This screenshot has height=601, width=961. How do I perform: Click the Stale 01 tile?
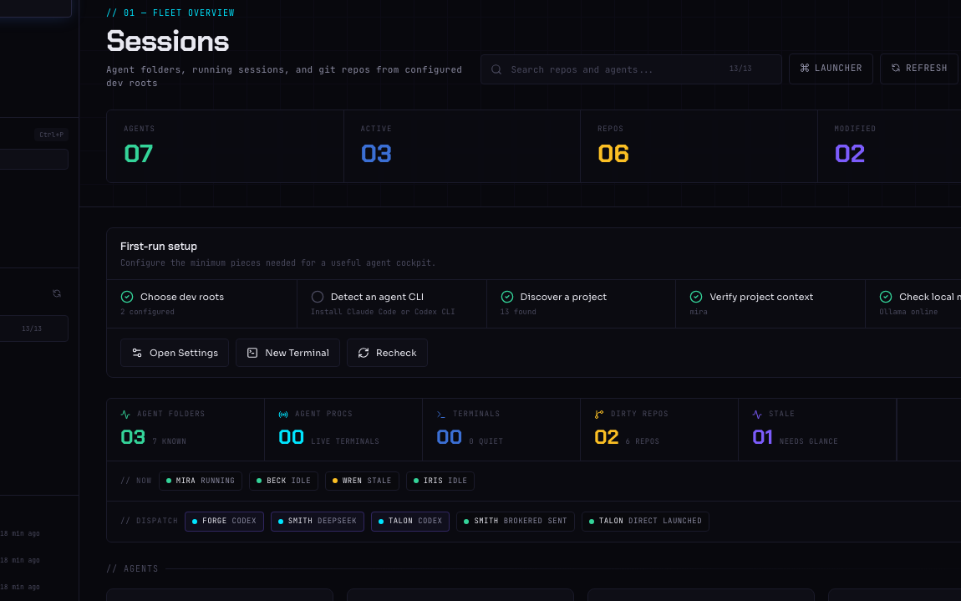tap(817, 430)
